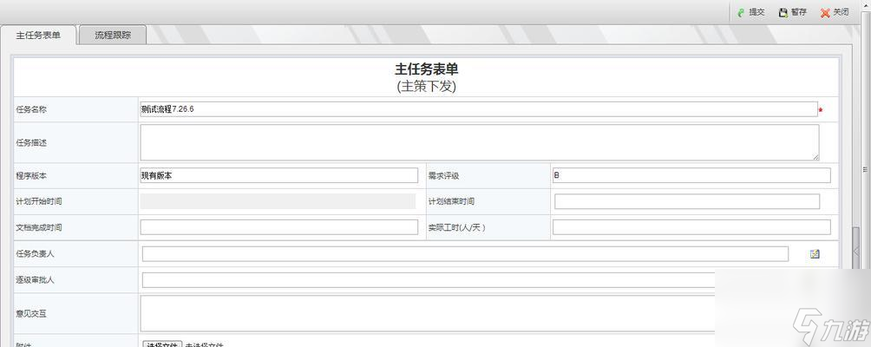The width and height of the screenshot is (871, 347).
Task: Click the (主策下发) subtitle text
Action: pos(427,86)
